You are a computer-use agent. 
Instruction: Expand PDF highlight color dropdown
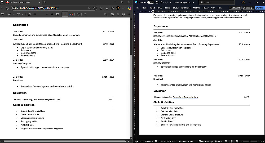(x=13, y=14)
